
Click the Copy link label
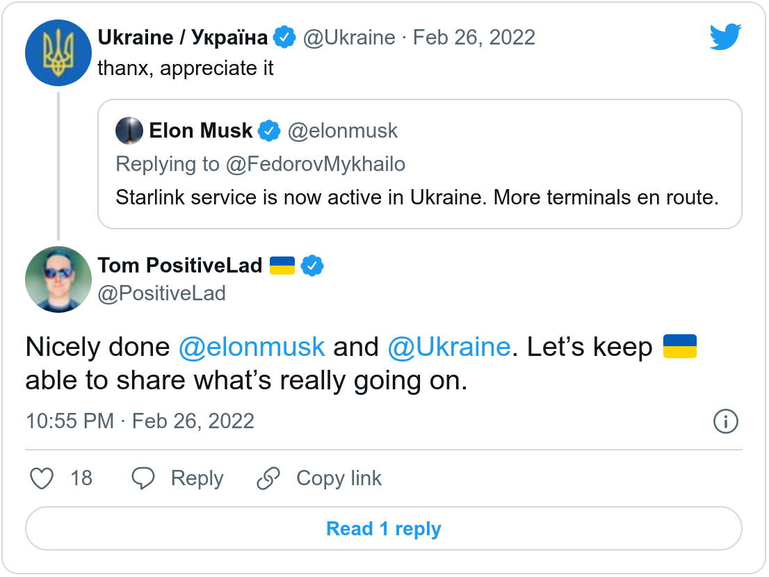339,478
